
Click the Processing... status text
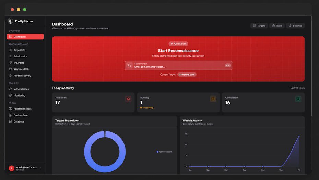[149, 108]
